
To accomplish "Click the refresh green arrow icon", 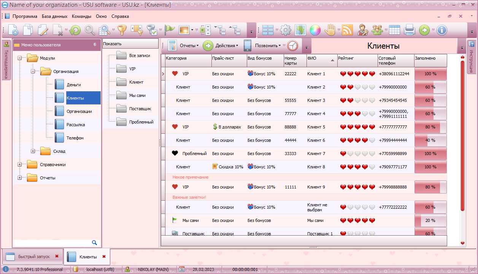I will pos(75,30).
